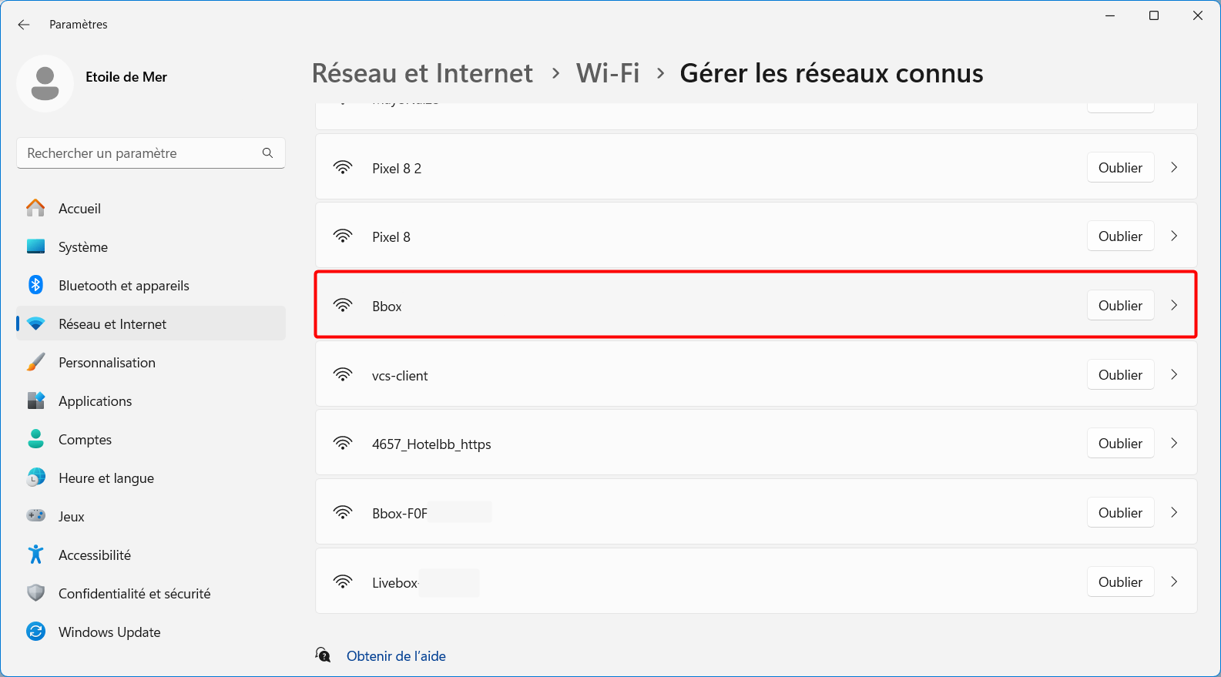This screenshot has height=677, width=1221.
Task: Click the Jeux controller icon
Action: point(35,516)
